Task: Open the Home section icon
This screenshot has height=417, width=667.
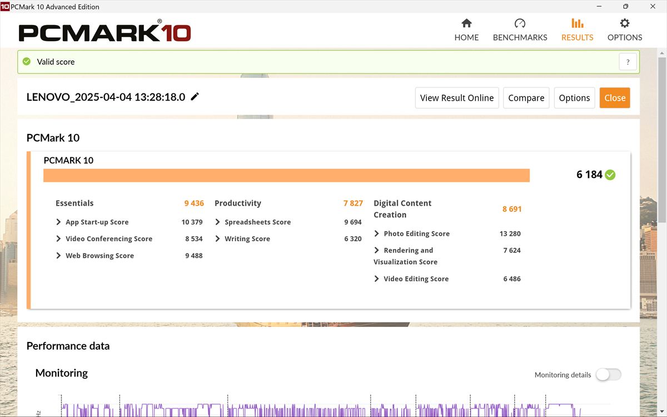Action: tap(466, 23)
